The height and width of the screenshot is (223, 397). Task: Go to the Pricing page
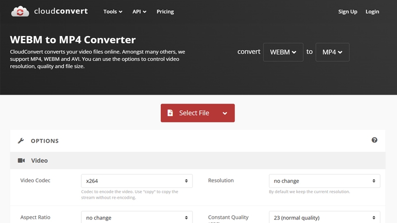point(165,11)
